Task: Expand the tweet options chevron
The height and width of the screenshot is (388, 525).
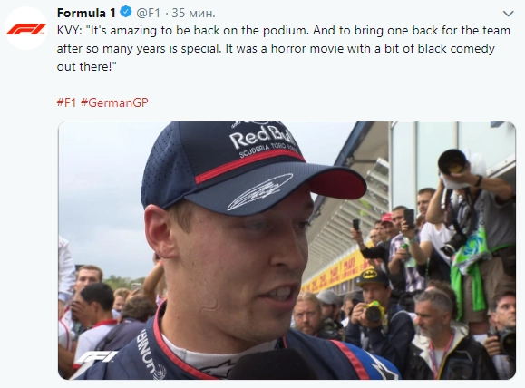Action: (x=509, y=14)
